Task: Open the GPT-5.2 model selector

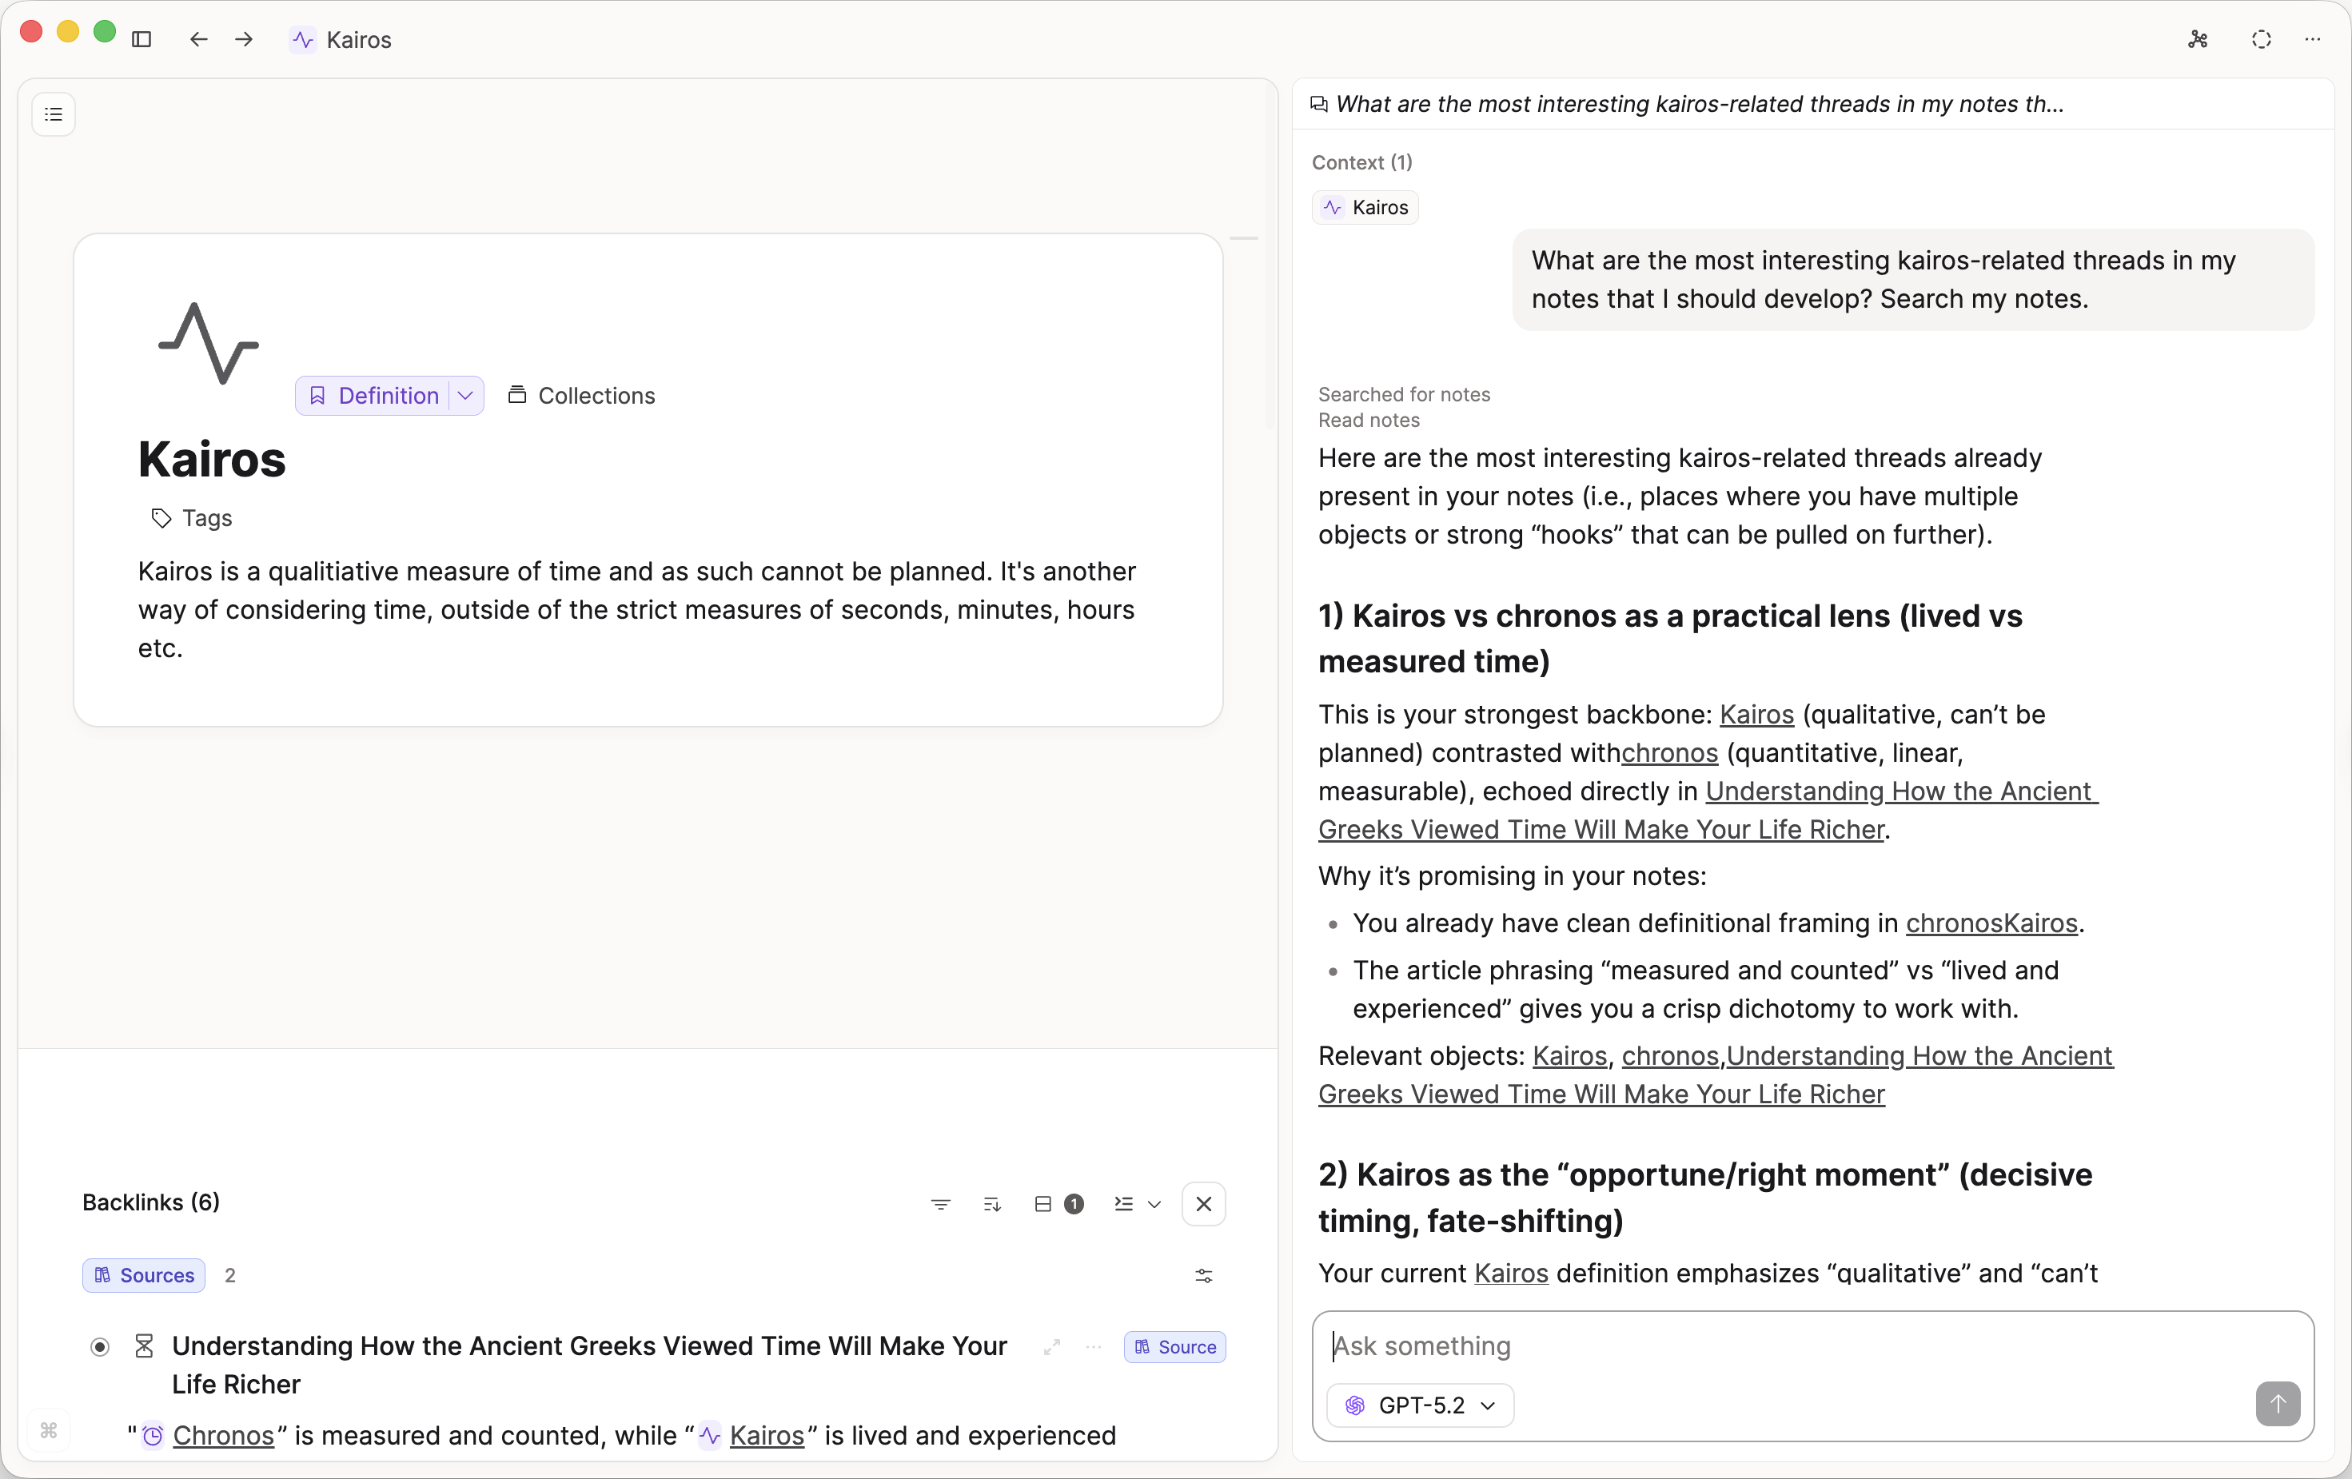Action: click(x=1420, y=1405)
